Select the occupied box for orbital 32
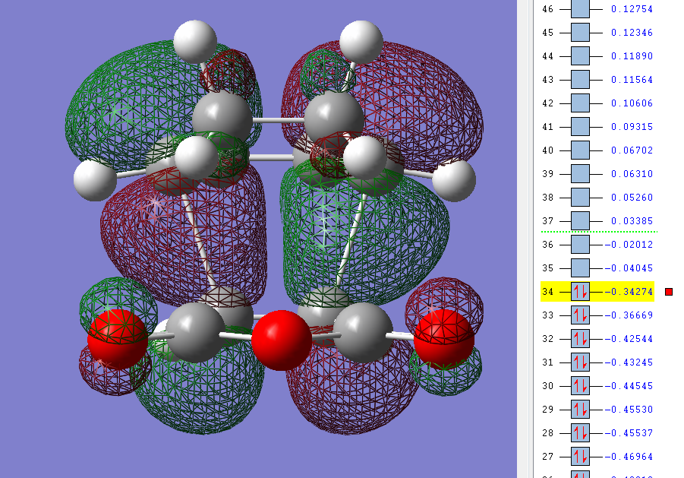This screenshot has height=478, width=684. point(580,339)
